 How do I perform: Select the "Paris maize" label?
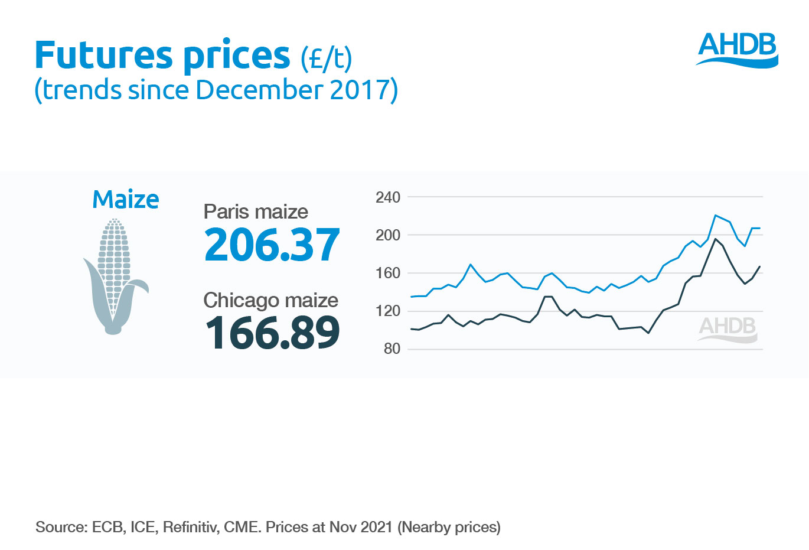click(x=256, y=211)
